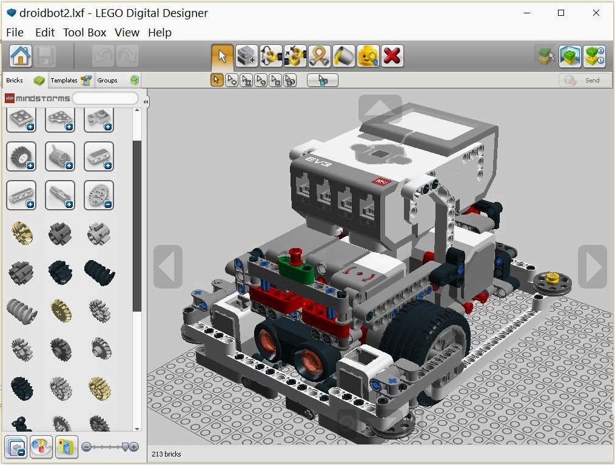
Task: Select the Hinge tool
Action: point(271,56)
